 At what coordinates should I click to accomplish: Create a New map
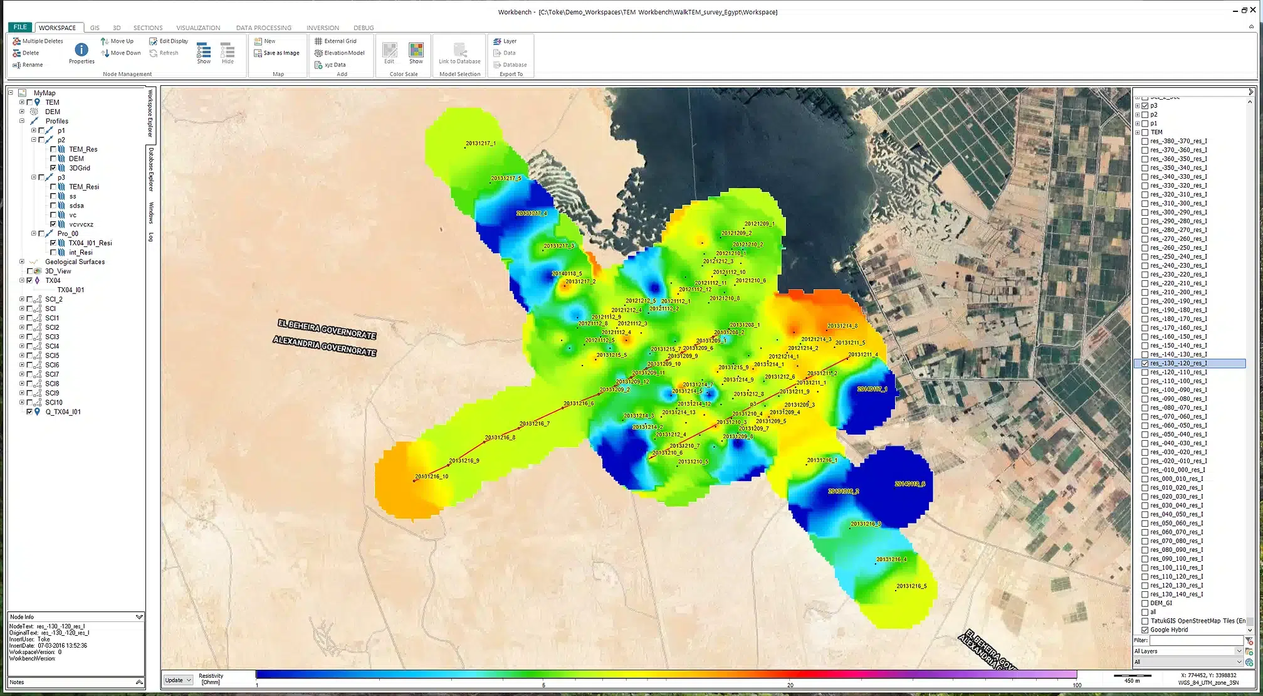coord(265,41)
